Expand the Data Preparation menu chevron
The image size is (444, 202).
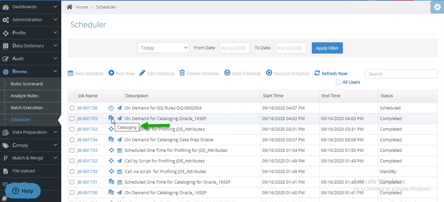pos(55,132)
